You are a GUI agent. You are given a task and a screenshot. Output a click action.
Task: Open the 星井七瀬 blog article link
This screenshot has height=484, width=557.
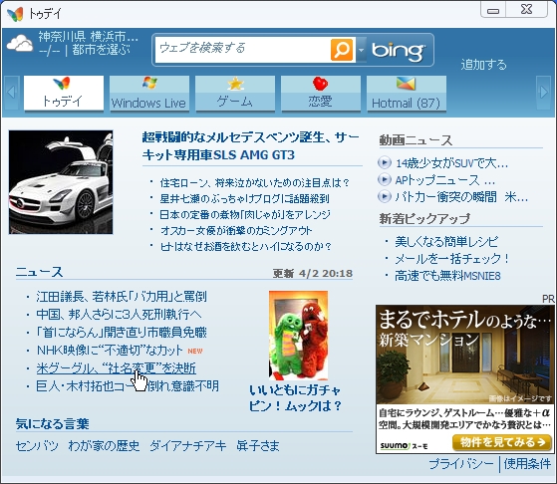(244, 198)
